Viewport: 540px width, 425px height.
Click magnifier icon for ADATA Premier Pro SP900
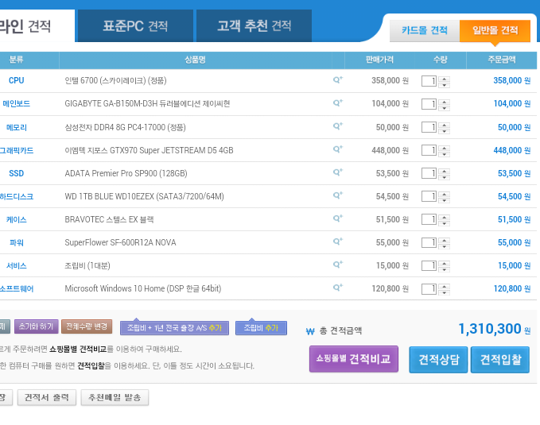click(337, 172)
